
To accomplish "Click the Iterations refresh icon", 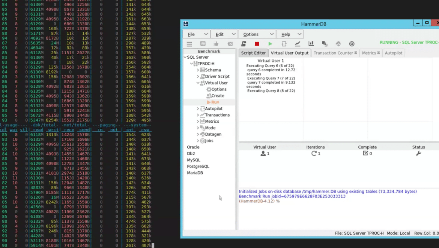I will click(x=314, y=153).
